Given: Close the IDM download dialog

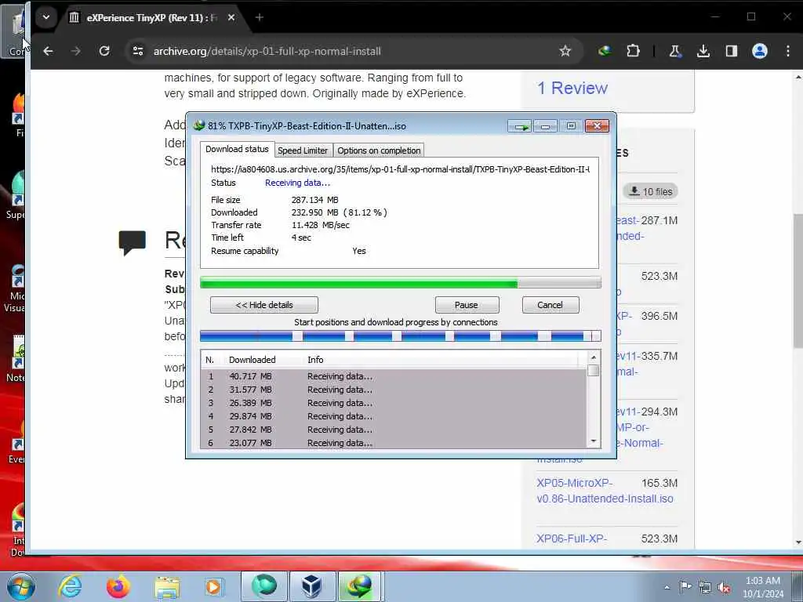Looking at the screenshot, I should [x=597, y=126].
